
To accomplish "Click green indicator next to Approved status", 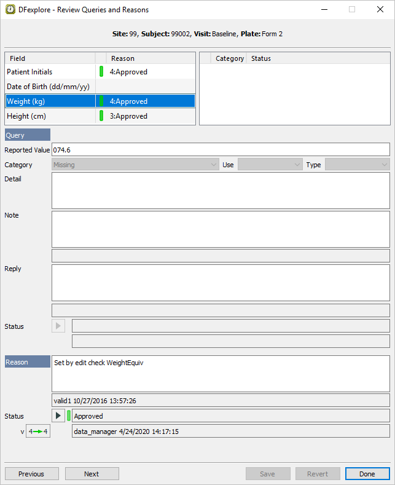I will pyautogui.click(x=69, y=416).
